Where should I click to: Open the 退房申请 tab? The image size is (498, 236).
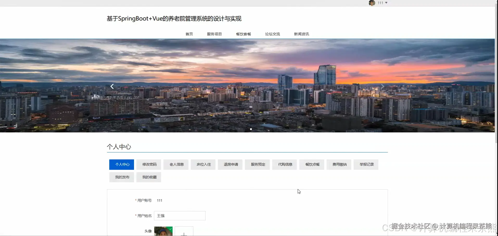pyautogui.click(x=230, y=164)
